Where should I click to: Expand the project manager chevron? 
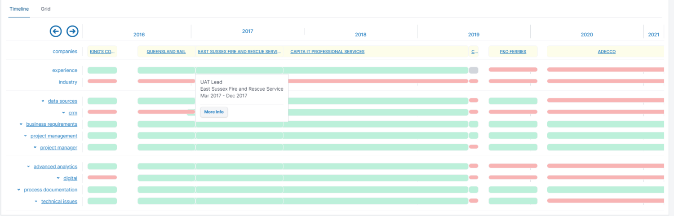tap(35, 147)
